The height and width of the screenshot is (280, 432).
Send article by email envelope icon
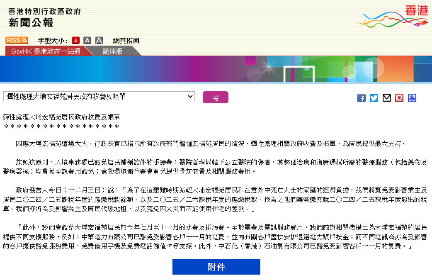pyautogui.click(x=387, y=98)
